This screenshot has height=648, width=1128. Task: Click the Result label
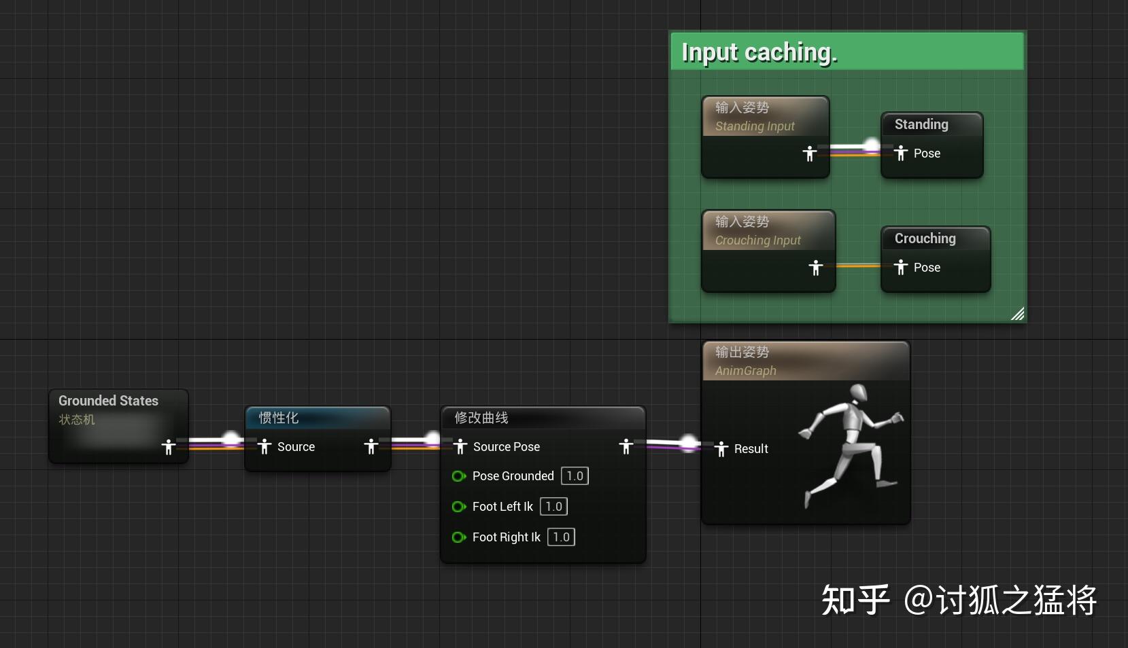pos(751,449)
